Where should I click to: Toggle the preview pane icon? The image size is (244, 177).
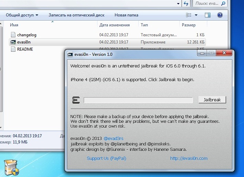click(207, 15)
